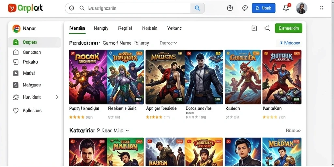Switch to the Veioanc tab
334x167 pixels.
[175, 28]
